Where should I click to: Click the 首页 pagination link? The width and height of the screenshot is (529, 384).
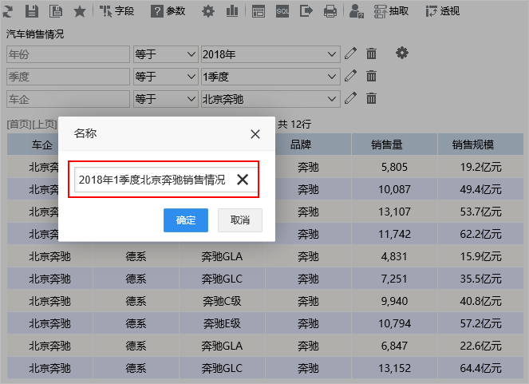point(19,125)
